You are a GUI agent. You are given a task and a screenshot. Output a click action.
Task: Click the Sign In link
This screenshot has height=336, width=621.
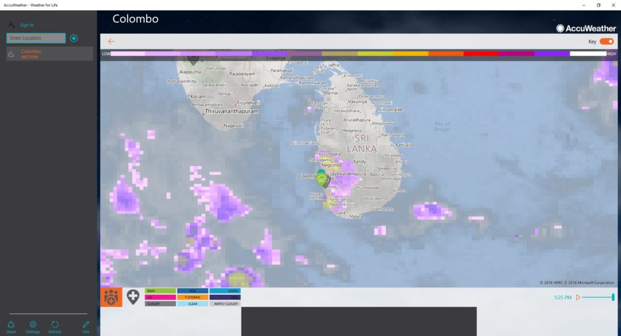pos(27,25)
